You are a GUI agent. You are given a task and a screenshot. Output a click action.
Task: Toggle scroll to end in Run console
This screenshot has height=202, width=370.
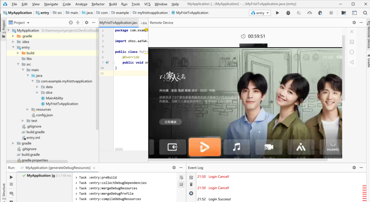(x=181, y=185)
